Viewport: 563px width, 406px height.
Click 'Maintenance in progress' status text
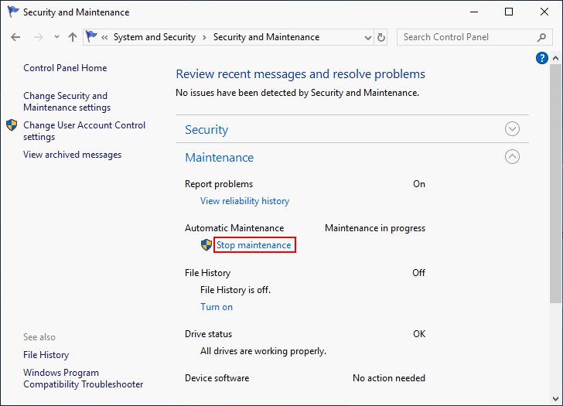[375, 228]
